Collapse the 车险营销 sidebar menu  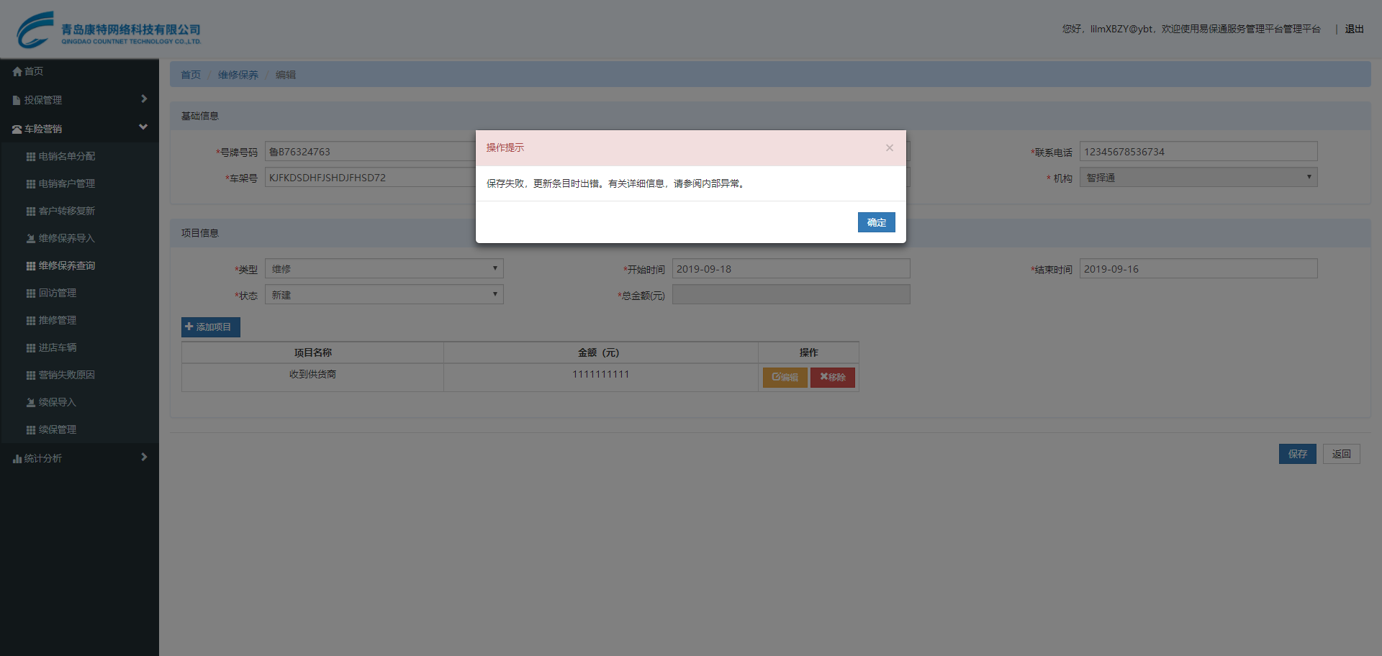tap(79, 129)
